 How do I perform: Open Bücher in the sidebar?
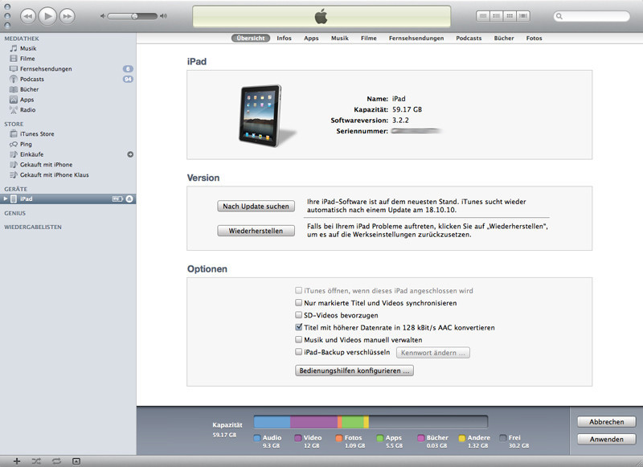click(68, 89)
